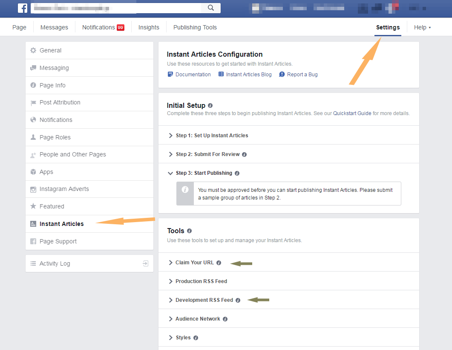Screen dimensions: 452x350
Task: Click the Facebook search input field
Action: click(x=116, y=8)
